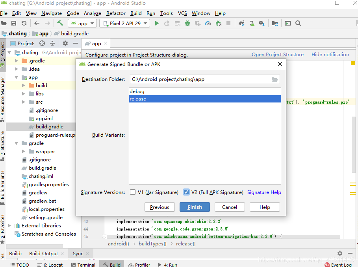The width and height of the screenshot is (358, 267).
Task: Click the Sync Project with Gradle icon
Action: click(x=241, y=23)
